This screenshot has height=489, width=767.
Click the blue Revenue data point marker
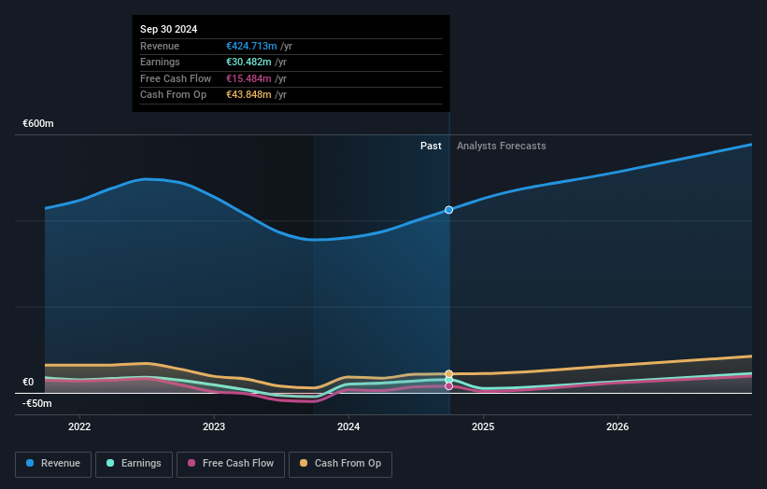coord(448,210)
